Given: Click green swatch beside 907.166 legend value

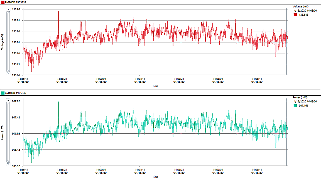Looking at the screenshot, I should 295,106.
